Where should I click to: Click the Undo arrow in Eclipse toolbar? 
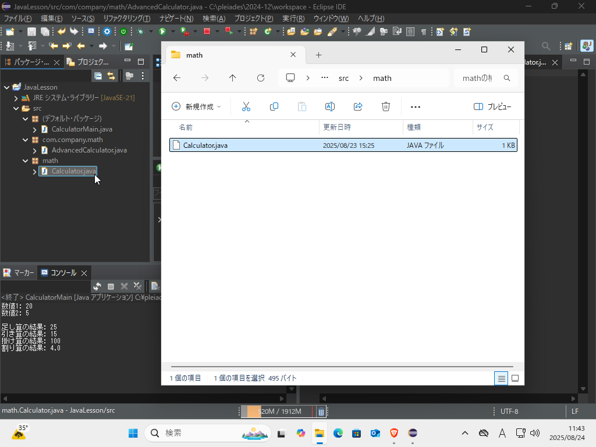(x=61, y=32)
